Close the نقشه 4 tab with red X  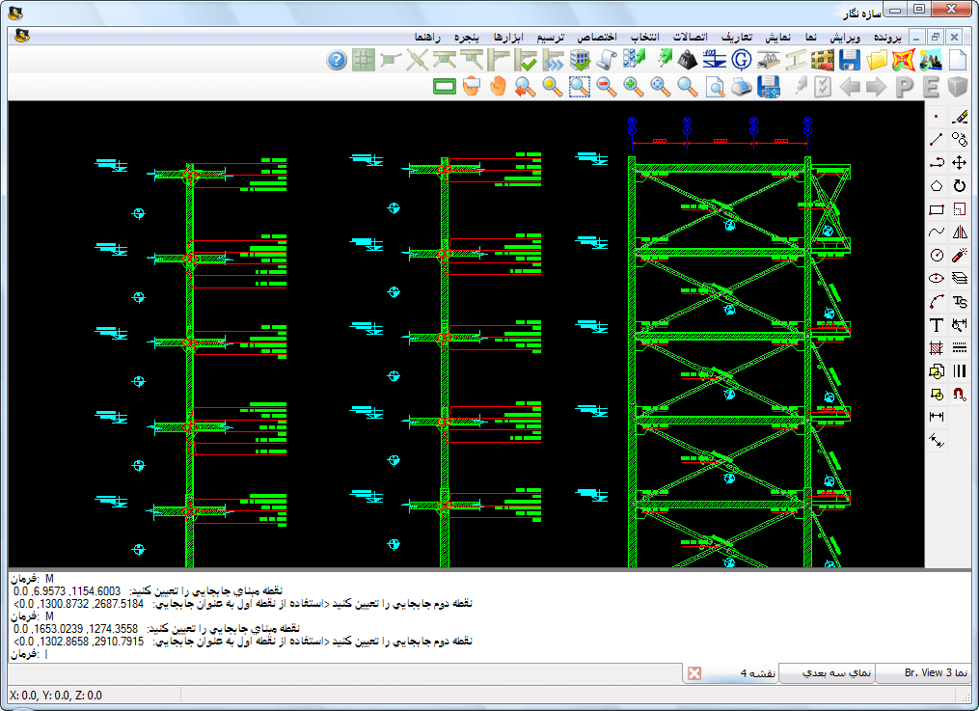(694, 672)
